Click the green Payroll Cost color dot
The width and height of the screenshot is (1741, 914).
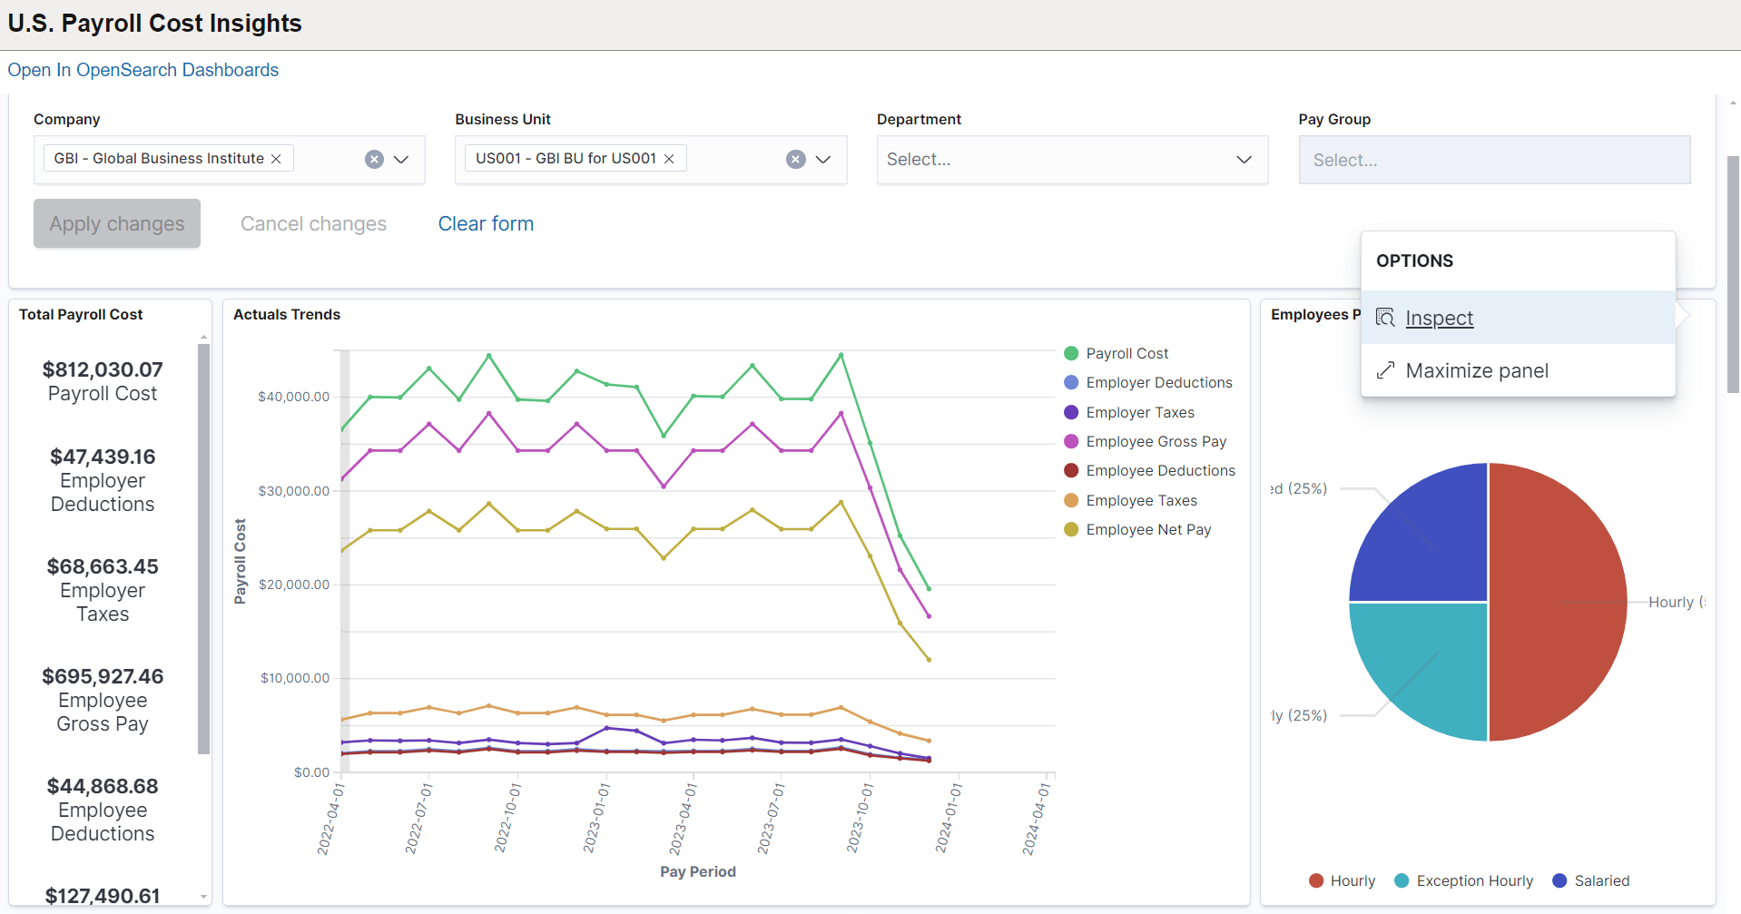[1071, 353]
